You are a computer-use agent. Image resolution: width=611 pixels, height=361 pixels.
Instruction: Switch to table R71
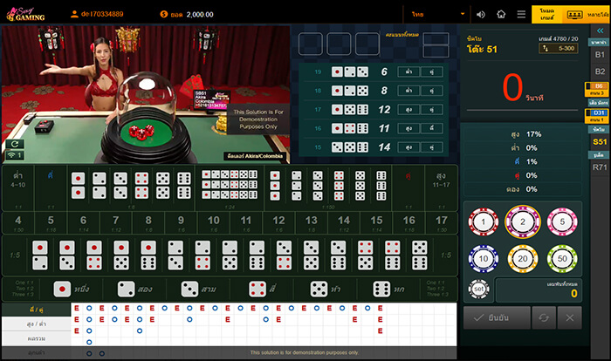click(601, 167)
